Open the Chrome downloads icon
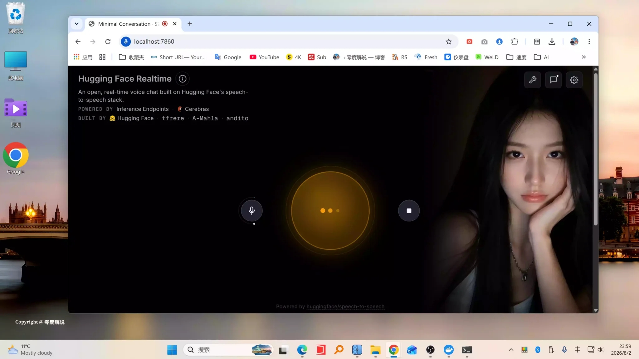The width and height of the screenshot is (639, 359). coord(552,42)
